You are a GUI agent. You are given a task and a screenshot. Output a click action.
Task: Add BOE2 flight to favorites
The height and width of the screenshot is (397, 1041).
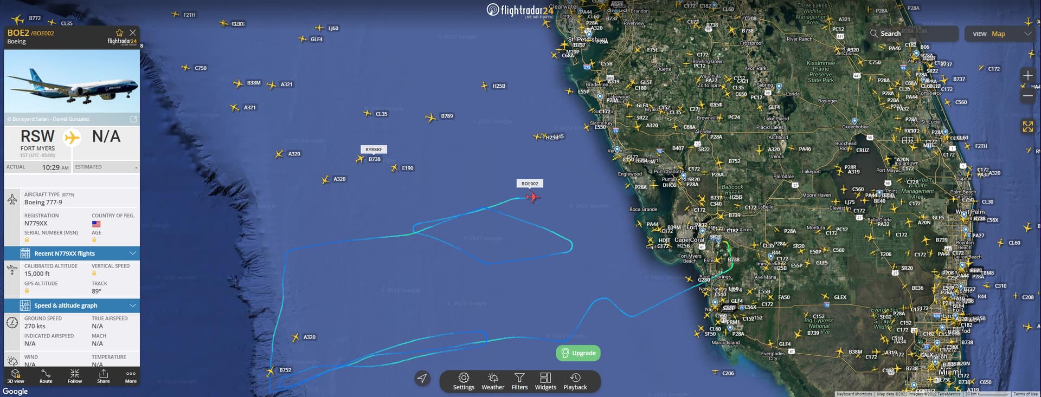pyautogui.click(x=119, y=33)
